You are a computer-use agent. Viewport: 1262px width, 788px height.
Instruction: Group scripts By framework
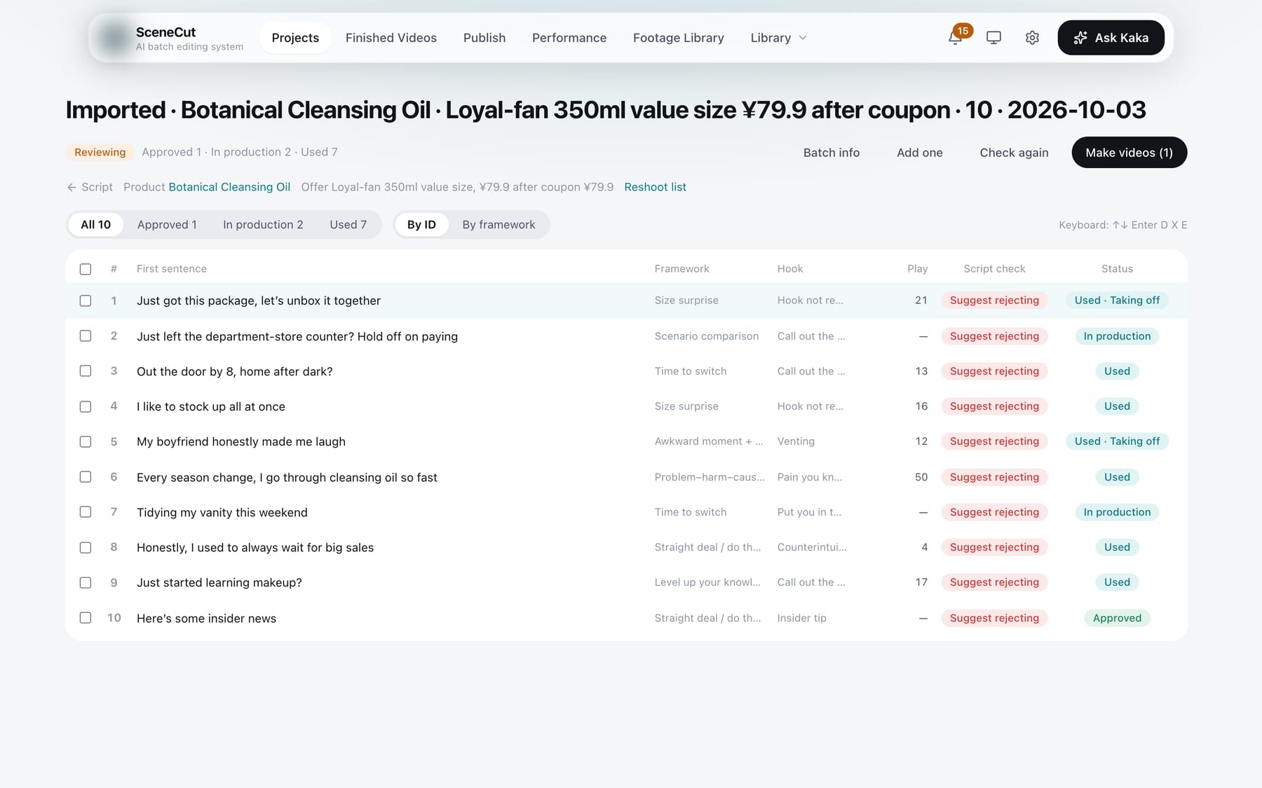point(498,225)
